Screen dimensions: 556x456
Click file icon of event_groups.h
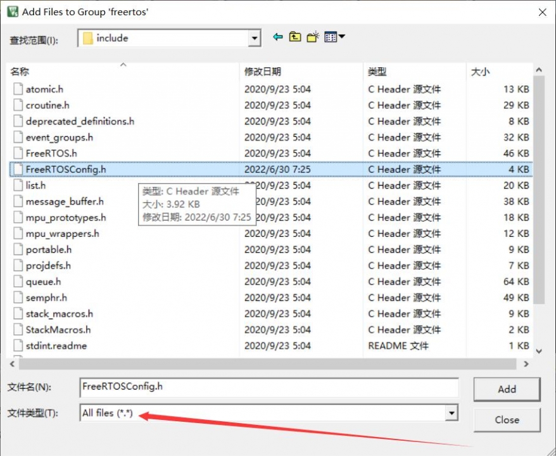[18, 137]
